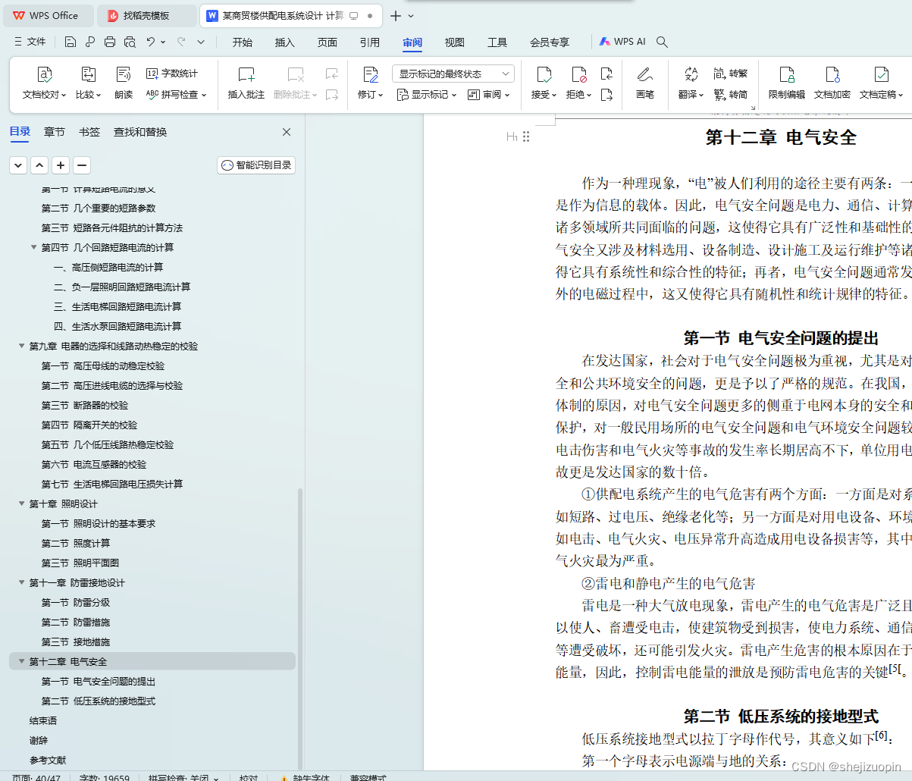
Task: Click the outline panel vertical scrollbar
Action: point(300,629)
